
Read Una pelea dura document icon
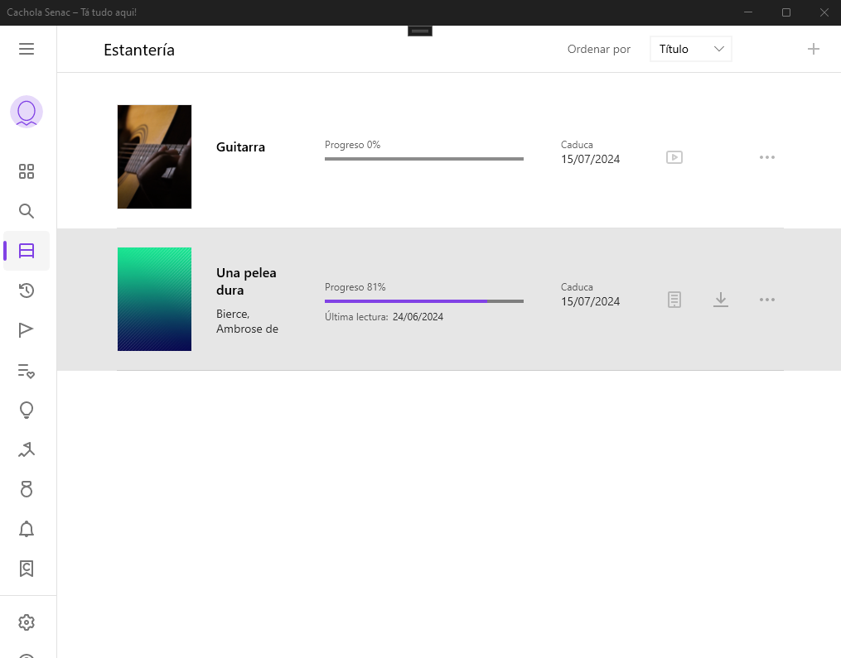[674, 300]
